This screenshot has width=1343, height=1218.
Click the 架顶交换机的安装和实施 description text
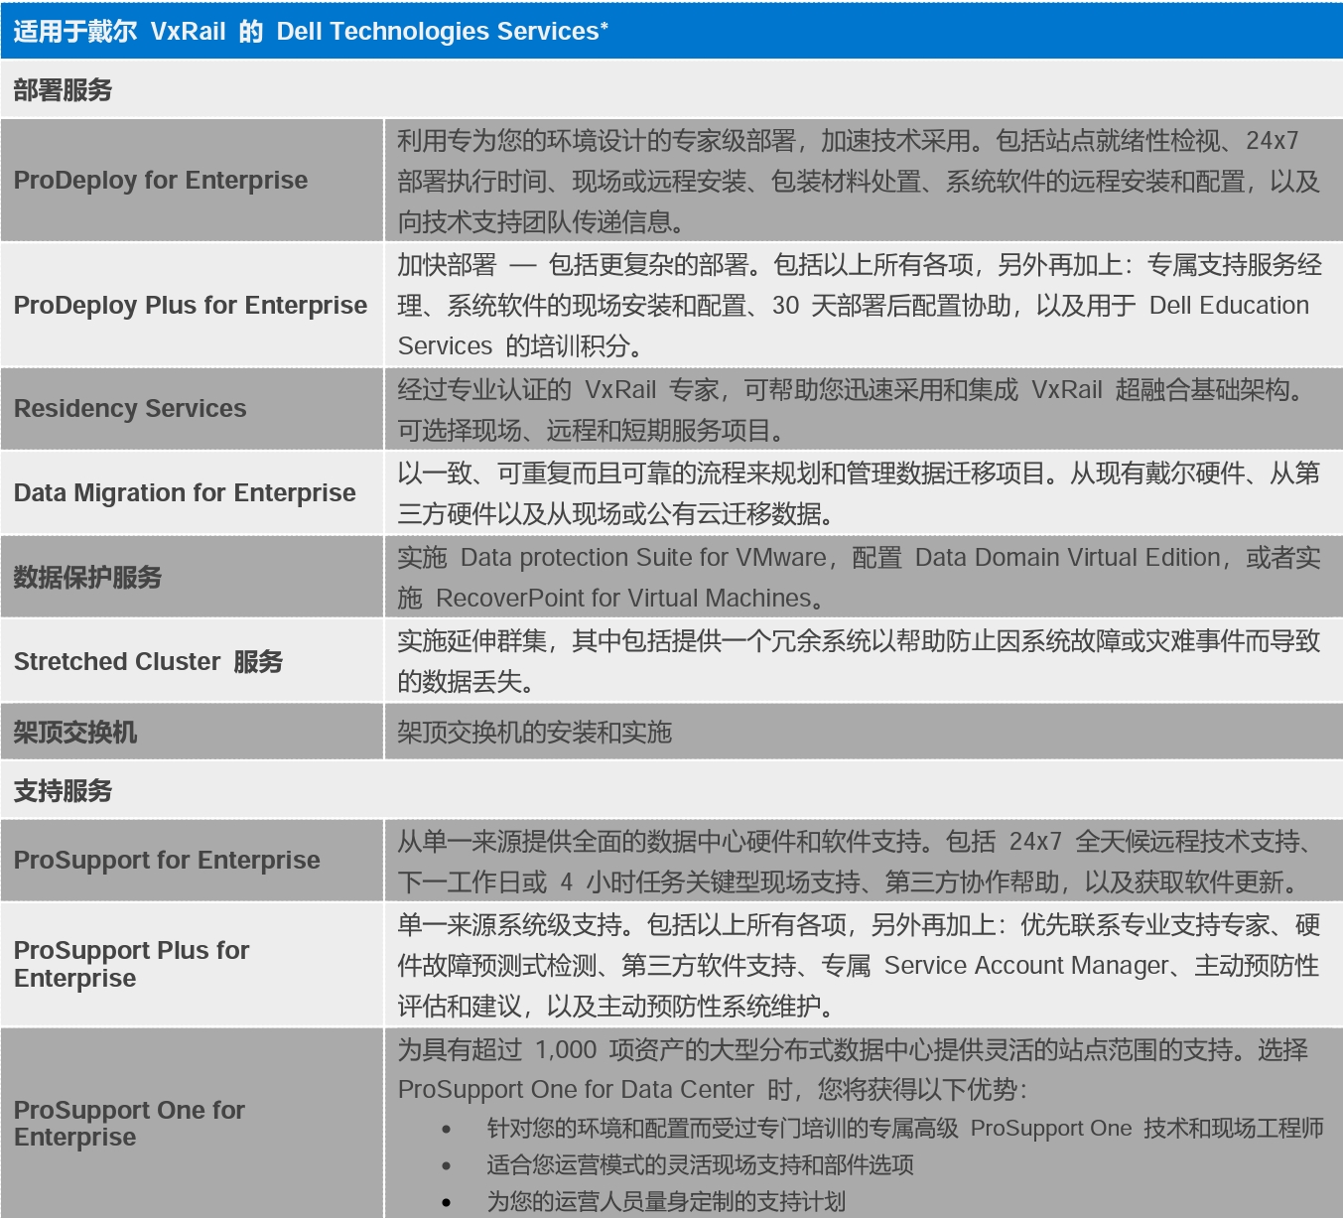click(x=535, y=733)
